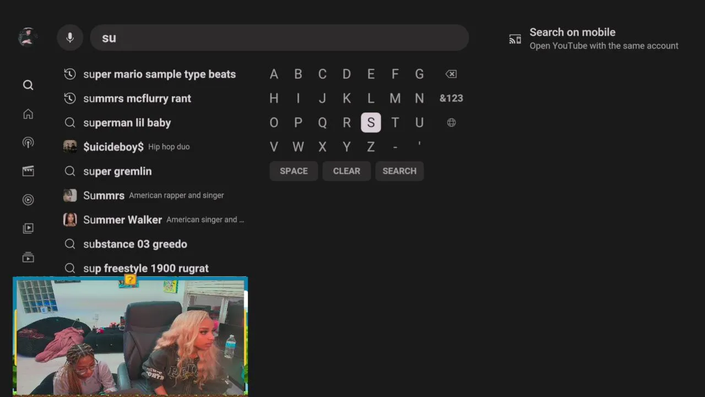
Task: Select the letter G key
Action: [x=419, y=74]
